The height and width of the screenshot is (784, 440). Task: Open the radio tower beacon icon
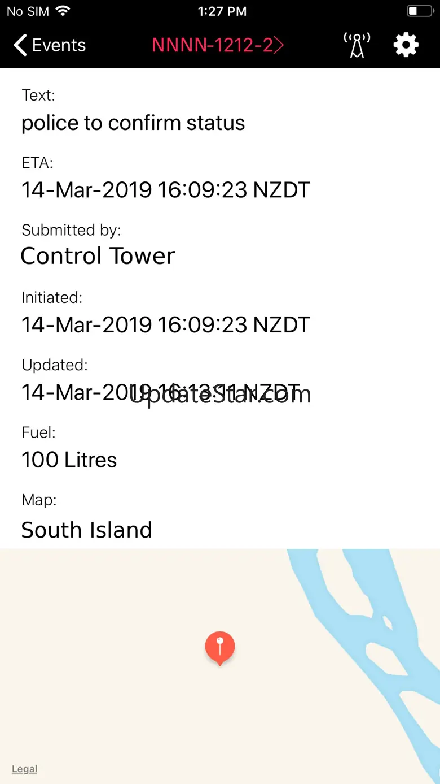pos(357,45)
